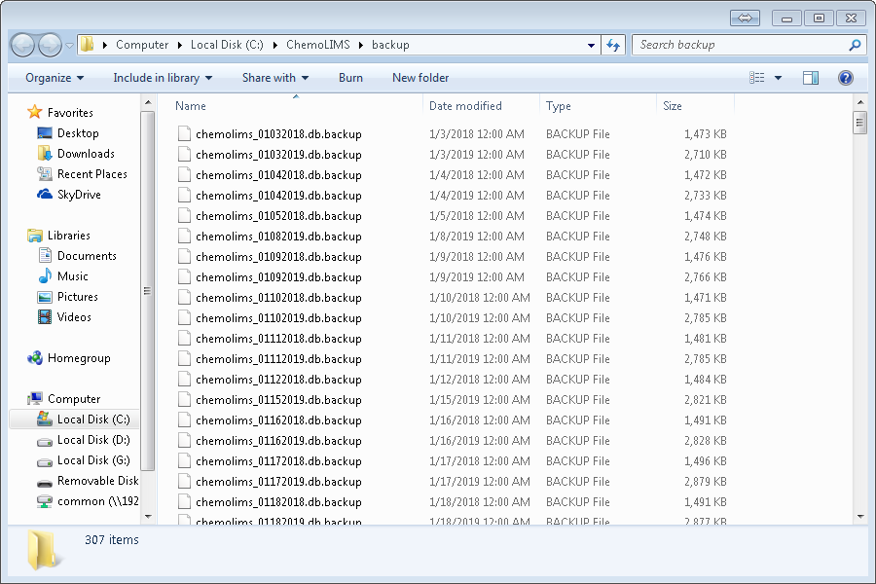This screenshot has height=584, width=876.
Task: Open SkyDrive in Favorites
Action: click(79, 195)
